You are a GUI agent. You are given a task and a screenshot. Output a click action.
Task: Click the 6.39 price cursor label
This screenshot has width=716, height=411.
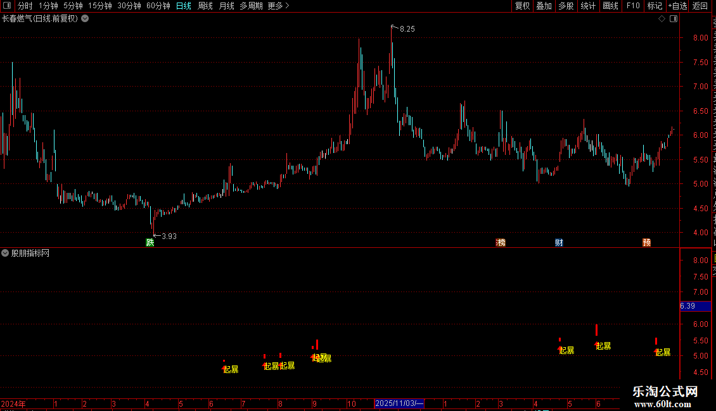click(695, 306)
